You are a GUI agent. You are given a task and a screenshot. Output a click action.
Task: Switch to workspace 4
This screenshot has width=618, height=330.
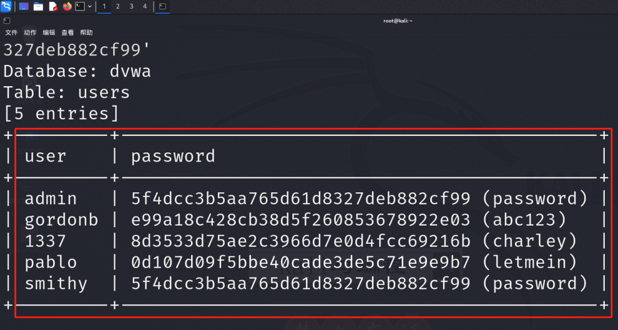144,6
